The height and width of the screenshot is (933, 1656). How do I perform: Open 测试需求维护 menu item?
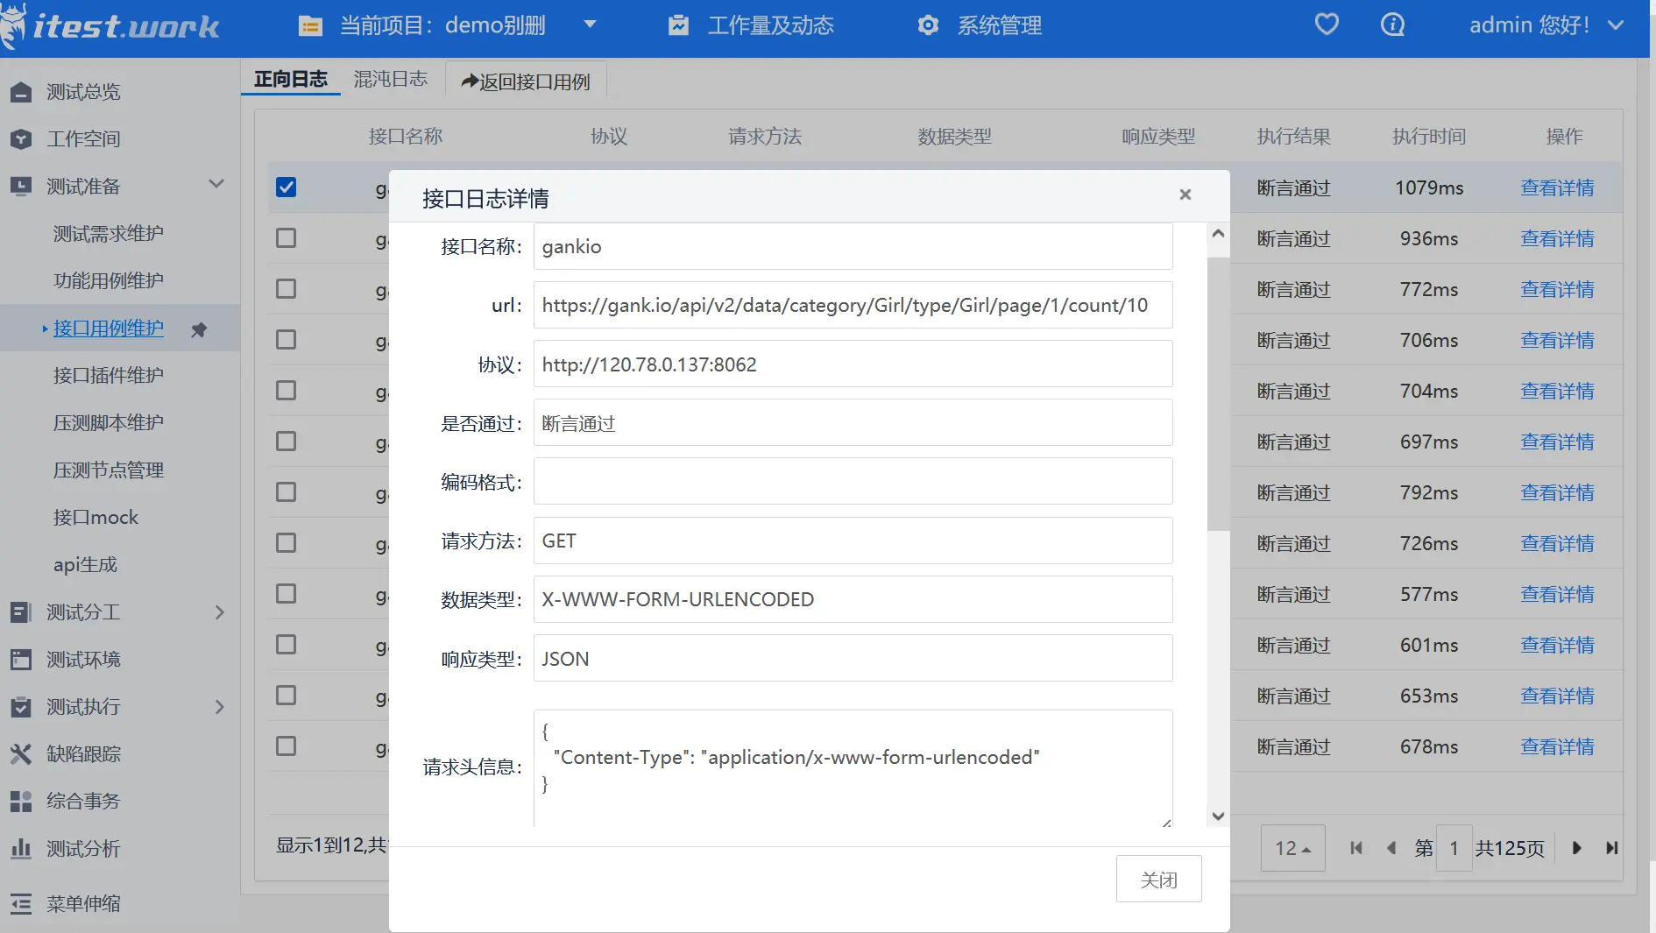[108, 234]
